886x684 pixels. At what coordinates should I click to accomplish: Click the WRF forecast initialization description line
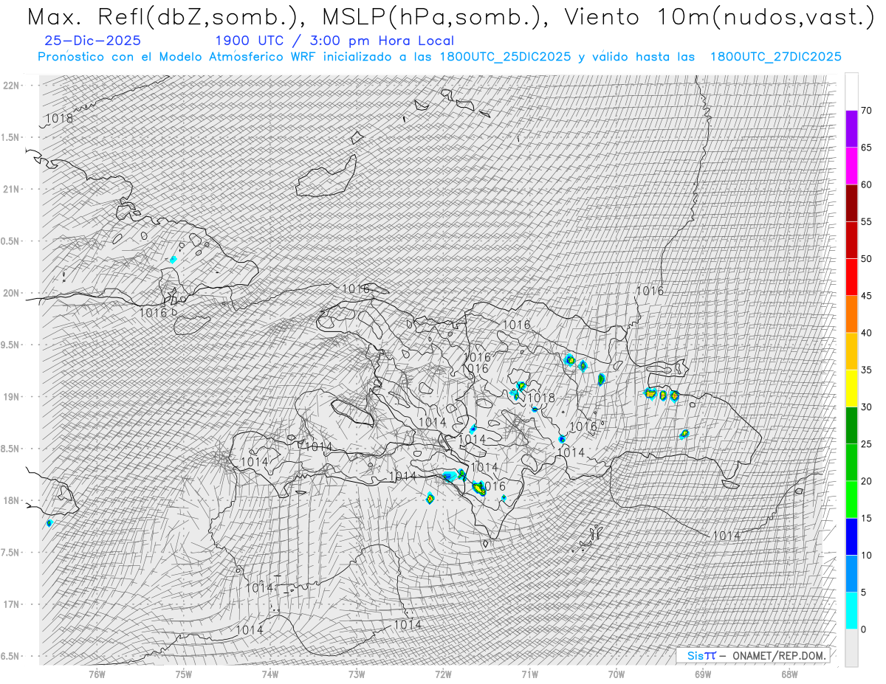pyautogui.click(x=439, y=57)
